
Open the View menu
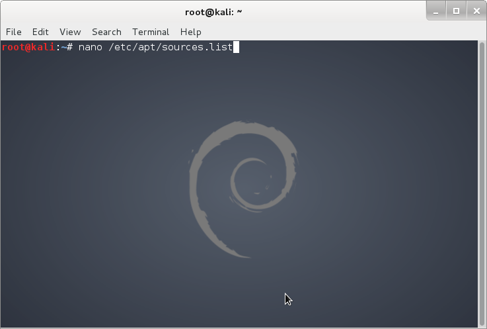coord(70,32)
